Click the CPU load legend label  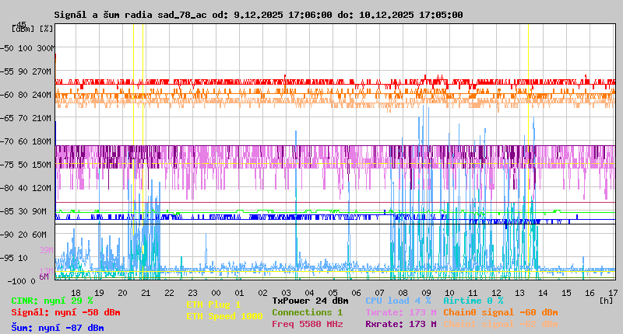coord(398,300)
